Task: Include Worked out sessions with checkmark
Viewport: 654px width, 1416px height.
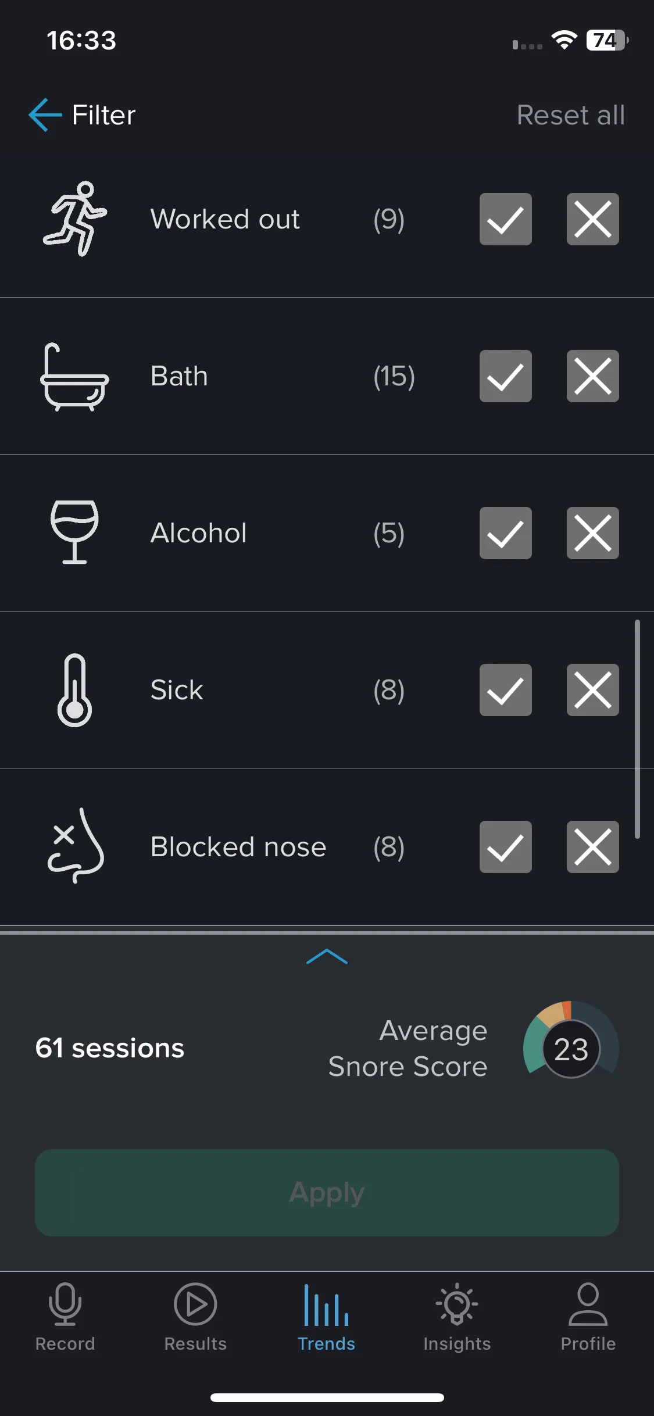Action: pos(506,219)
